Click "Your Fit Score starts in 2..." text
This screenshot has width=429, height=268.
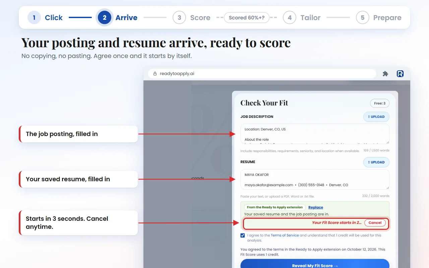point(337,223)
